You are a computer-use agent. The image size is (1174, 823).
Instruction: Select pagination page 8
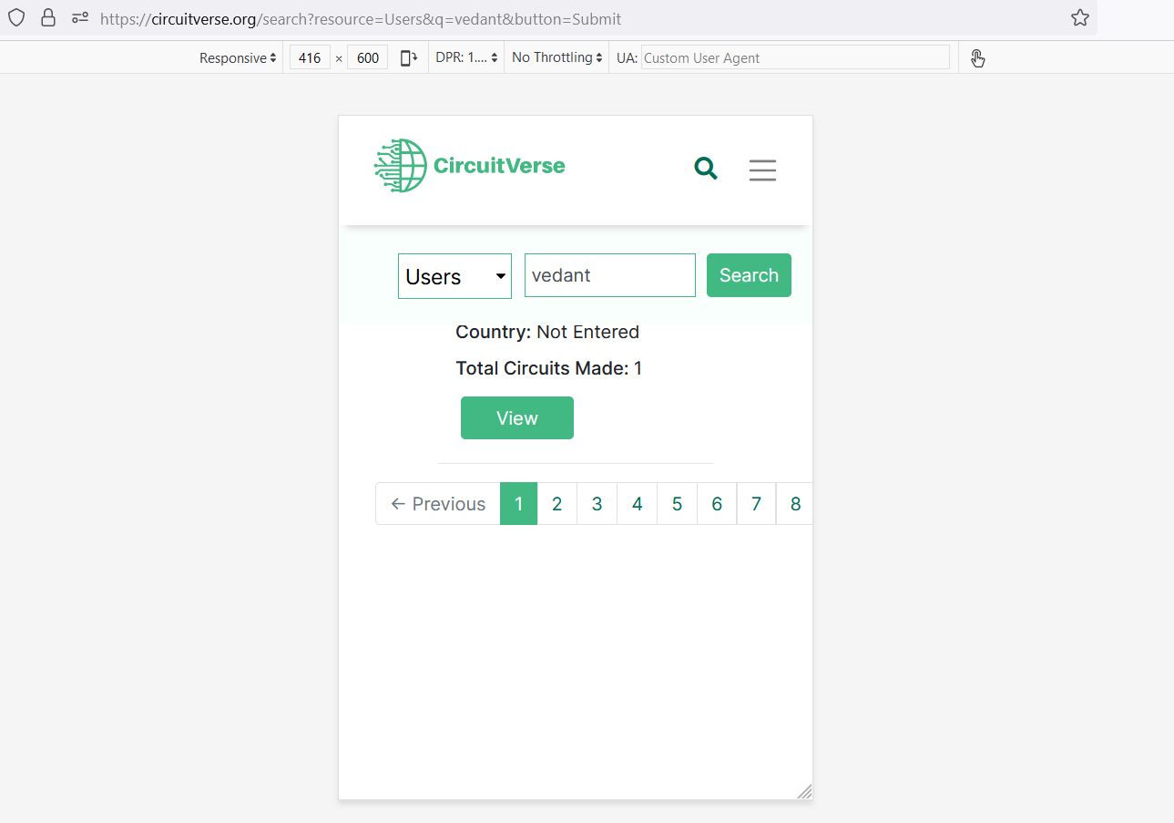794,503
